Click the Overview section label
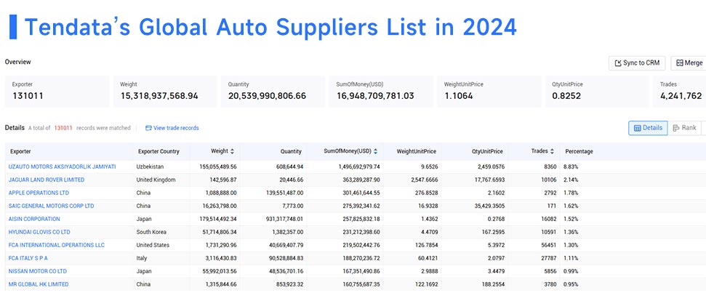The height and width of the screenshot is (298, 706). [18, 62]
